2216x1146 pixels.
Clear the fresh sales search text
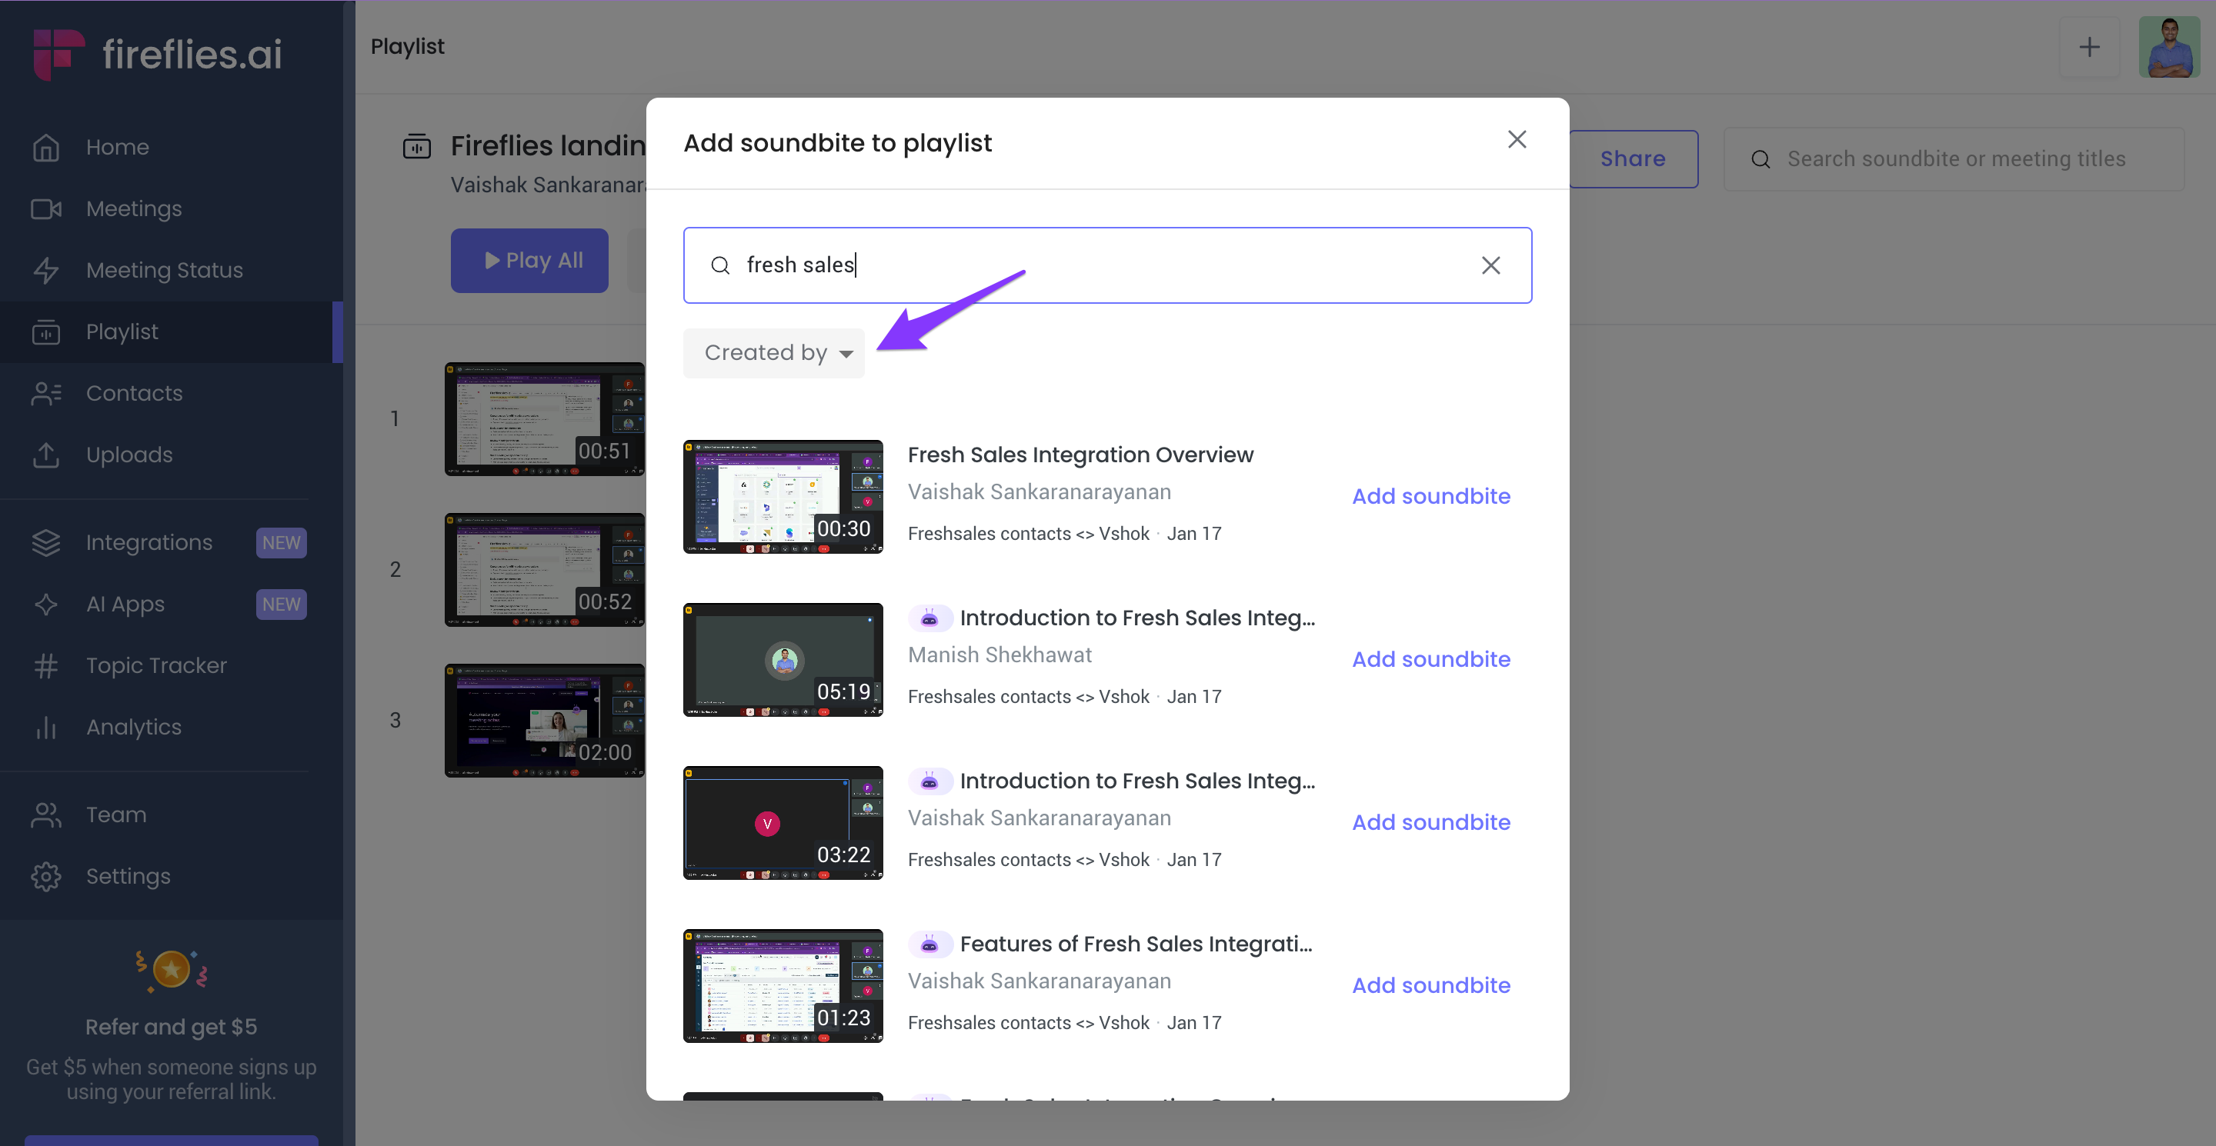click(x=1491, y=265)
